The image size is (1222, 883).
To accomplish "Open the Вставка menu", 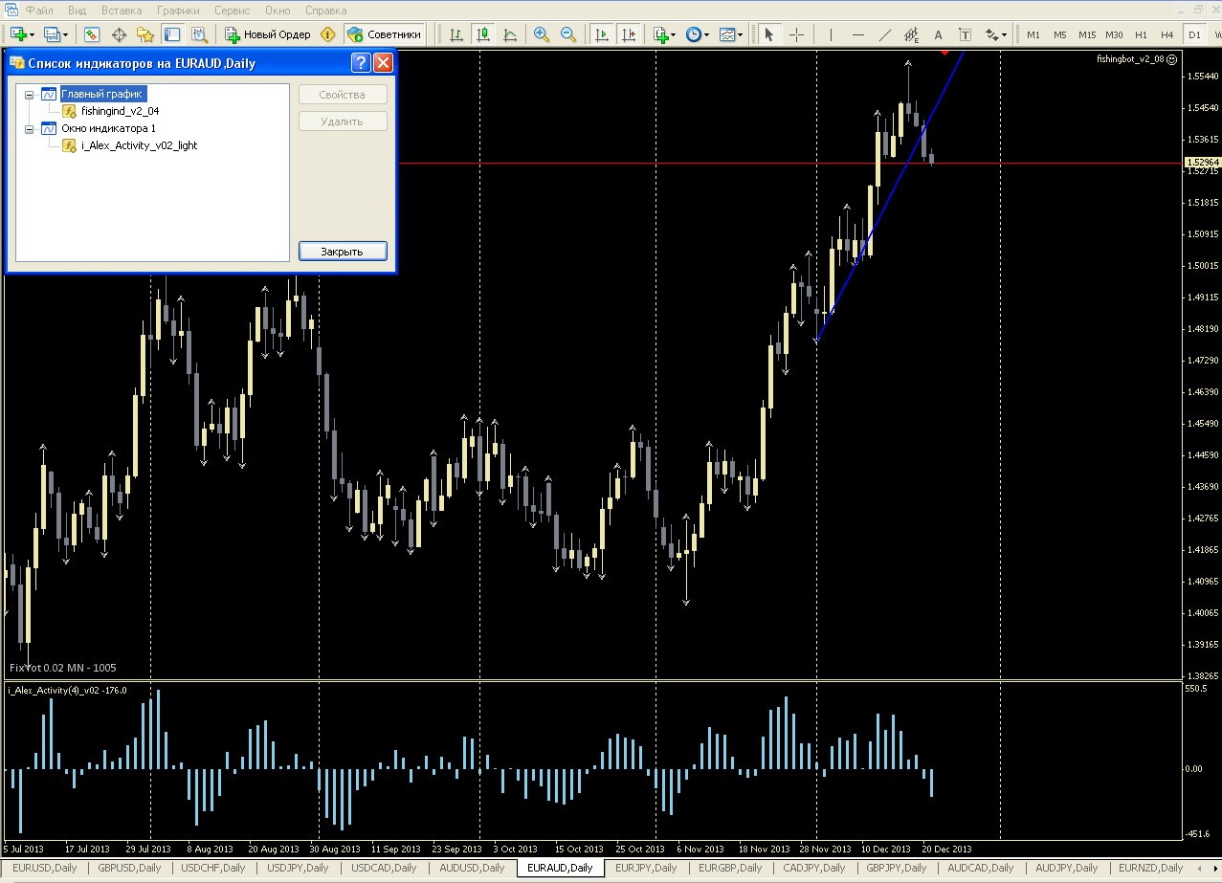I will (122, 11).
